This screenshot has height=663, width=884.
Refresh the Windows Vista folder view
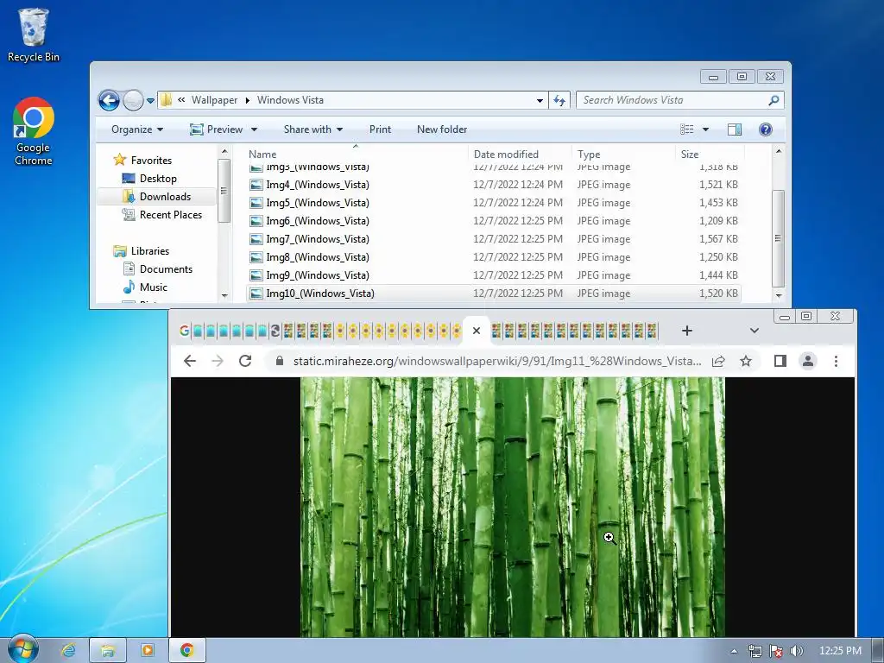coord(559,100)
